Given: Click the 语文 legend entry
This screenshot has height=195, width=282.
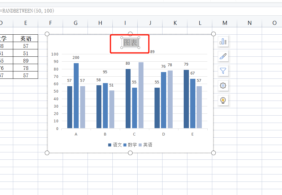Looking at the screenshot, I should (115, 145).
